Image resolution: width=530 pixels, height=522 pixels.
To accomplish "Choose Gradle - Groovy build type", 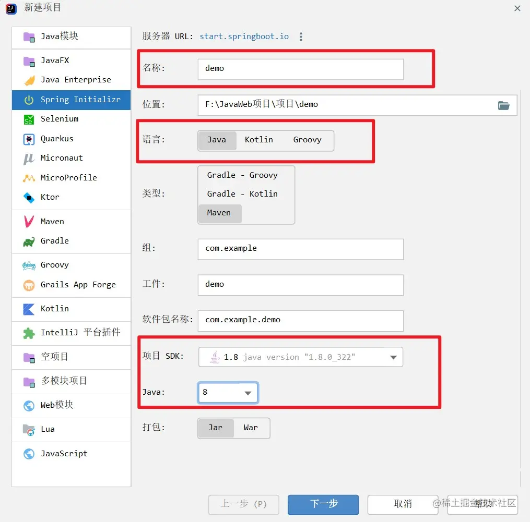I will tap(242, 175).
